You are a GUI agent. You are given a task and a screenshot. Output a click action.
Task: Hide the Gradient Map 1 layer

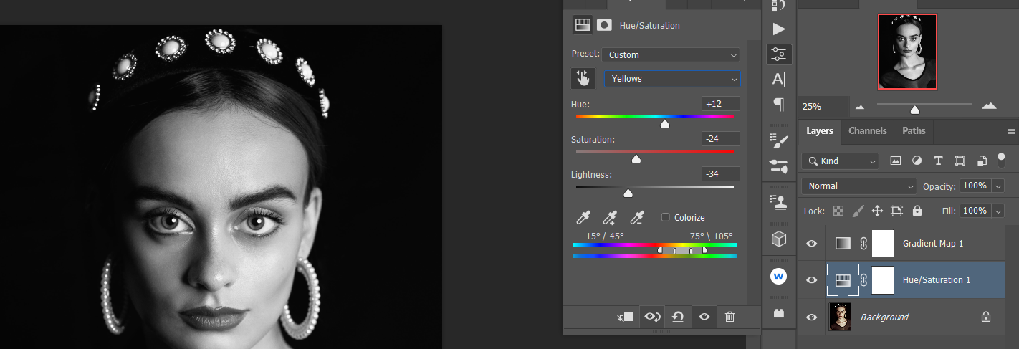[x=811, y=244]
